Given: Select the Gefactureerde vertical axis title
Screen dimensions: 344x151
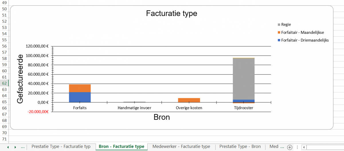Looking at the screenshot, I should coord(20,79).
